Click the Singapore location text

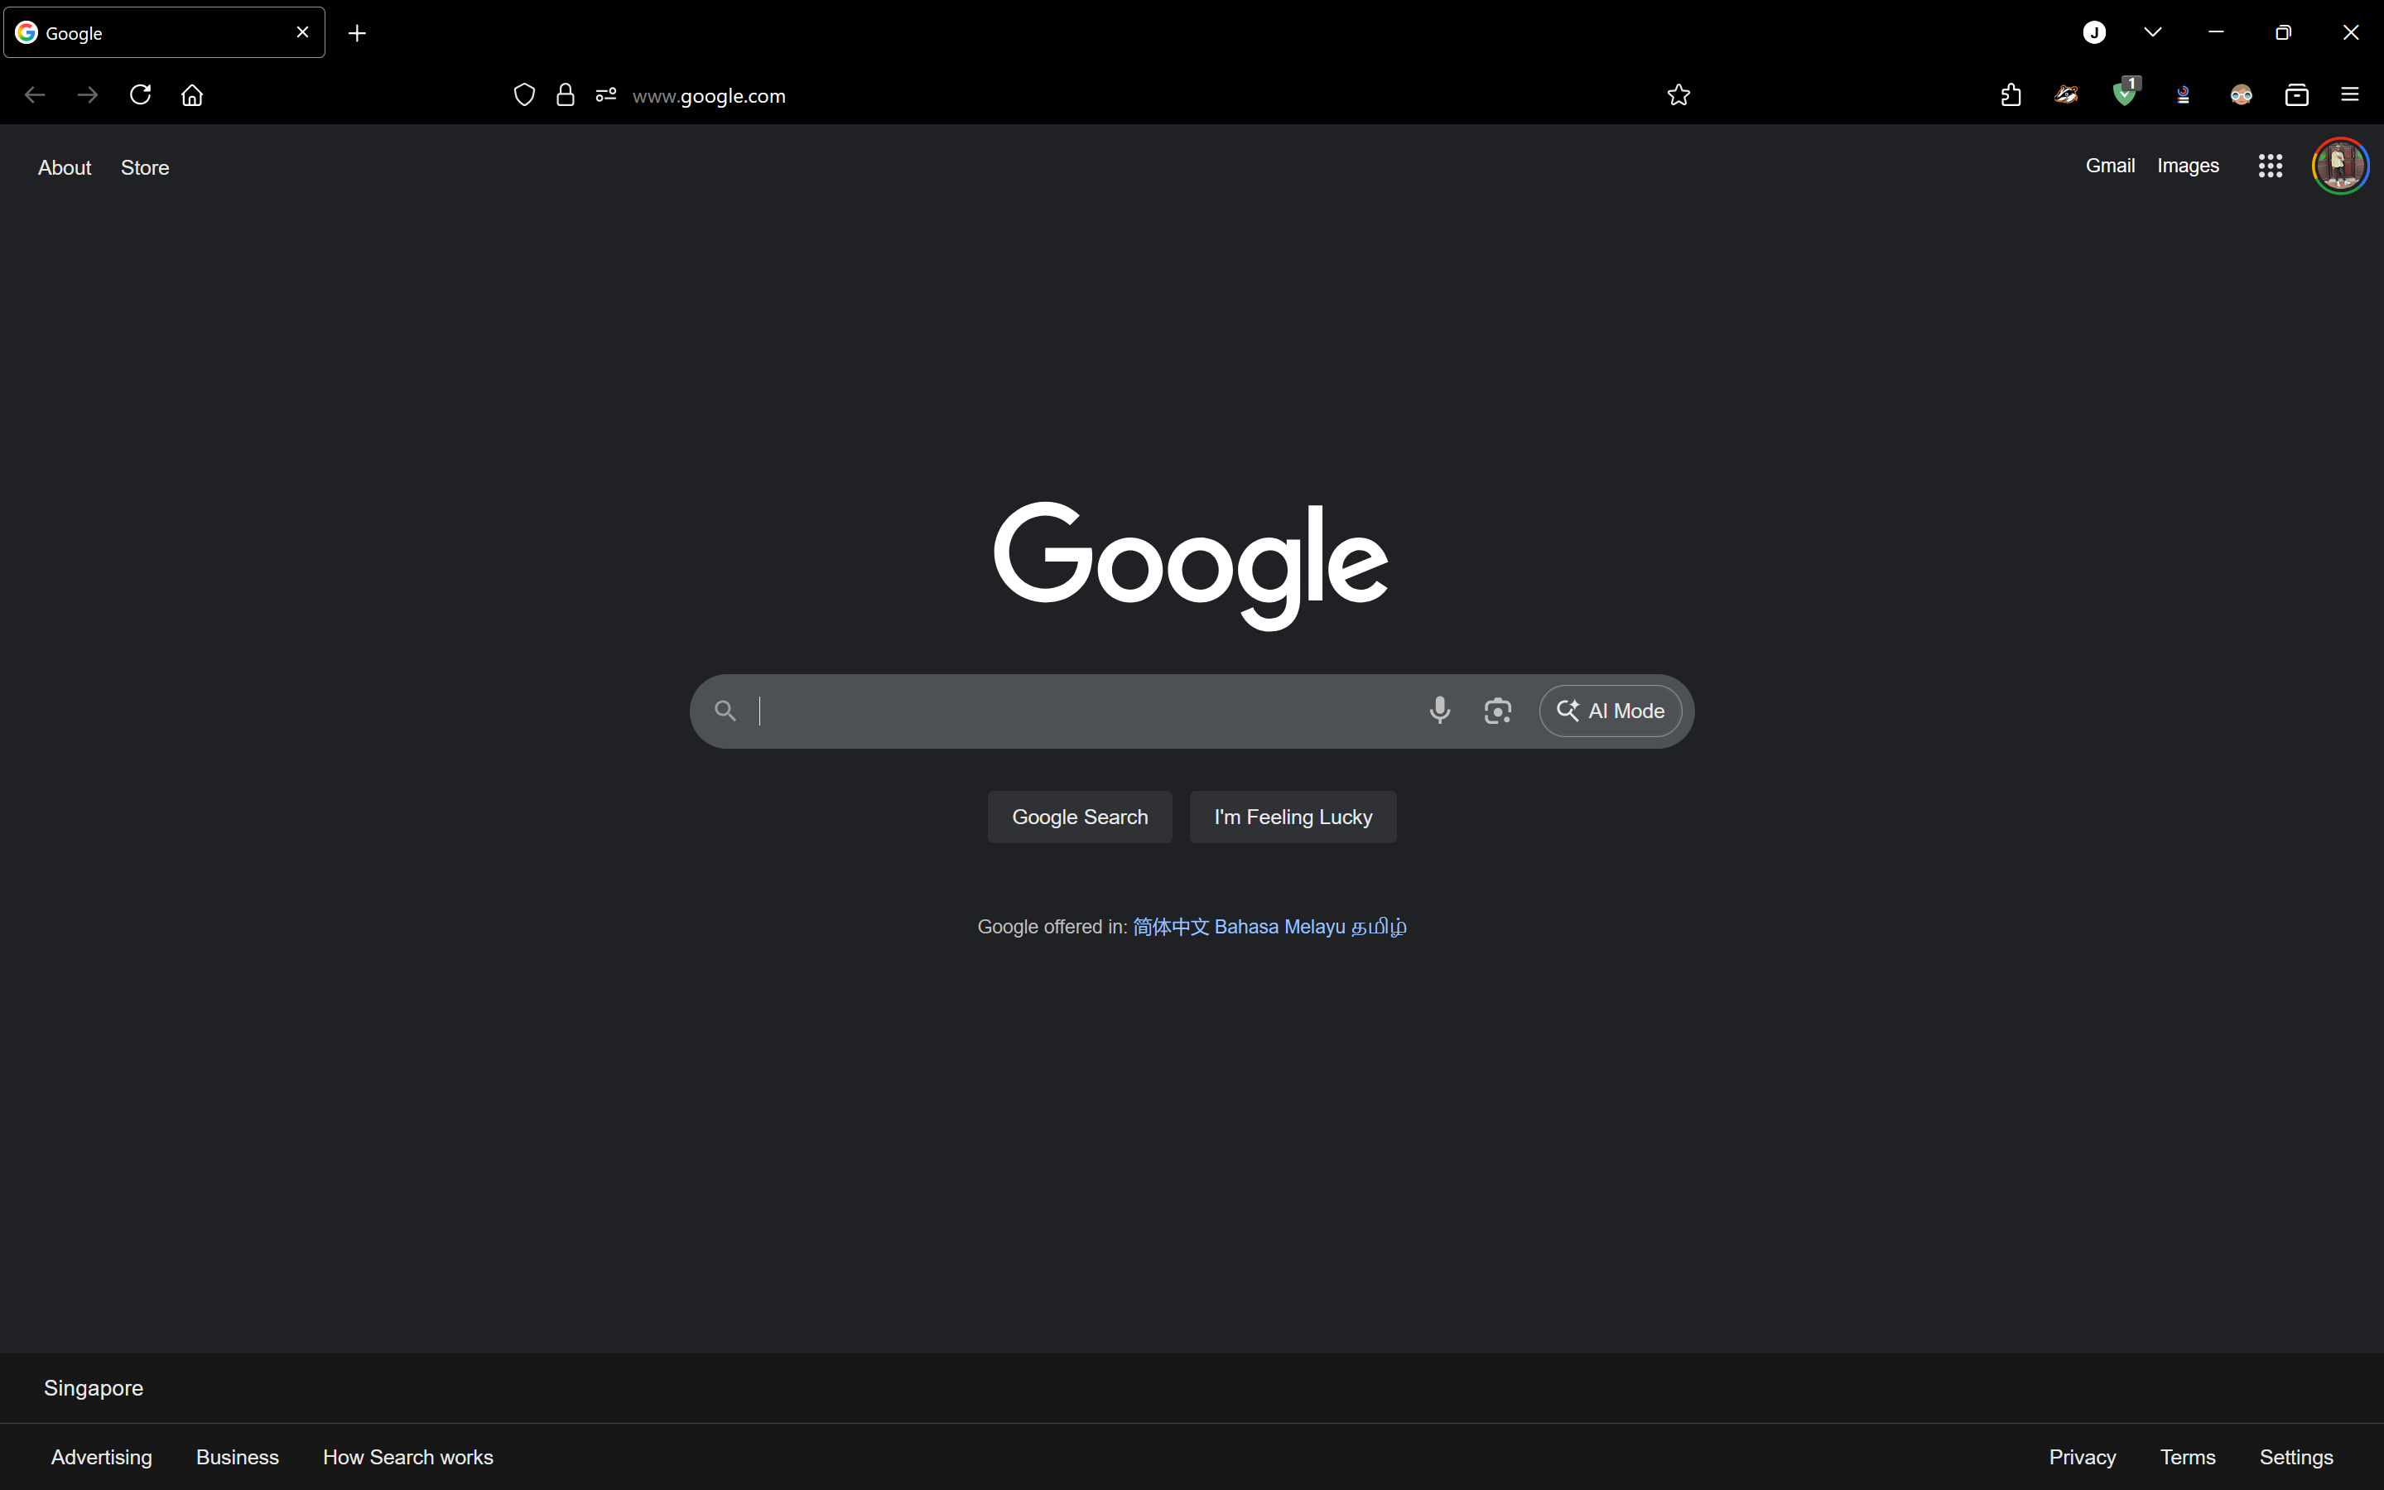(x=94, y=1387)
